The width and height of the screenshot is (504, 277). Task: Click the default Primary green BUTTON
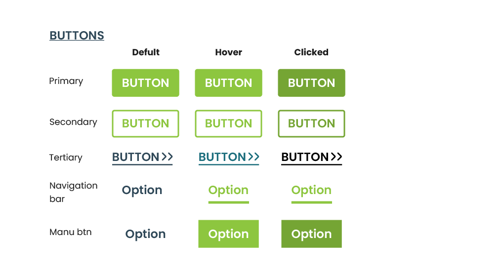[145, 83]
